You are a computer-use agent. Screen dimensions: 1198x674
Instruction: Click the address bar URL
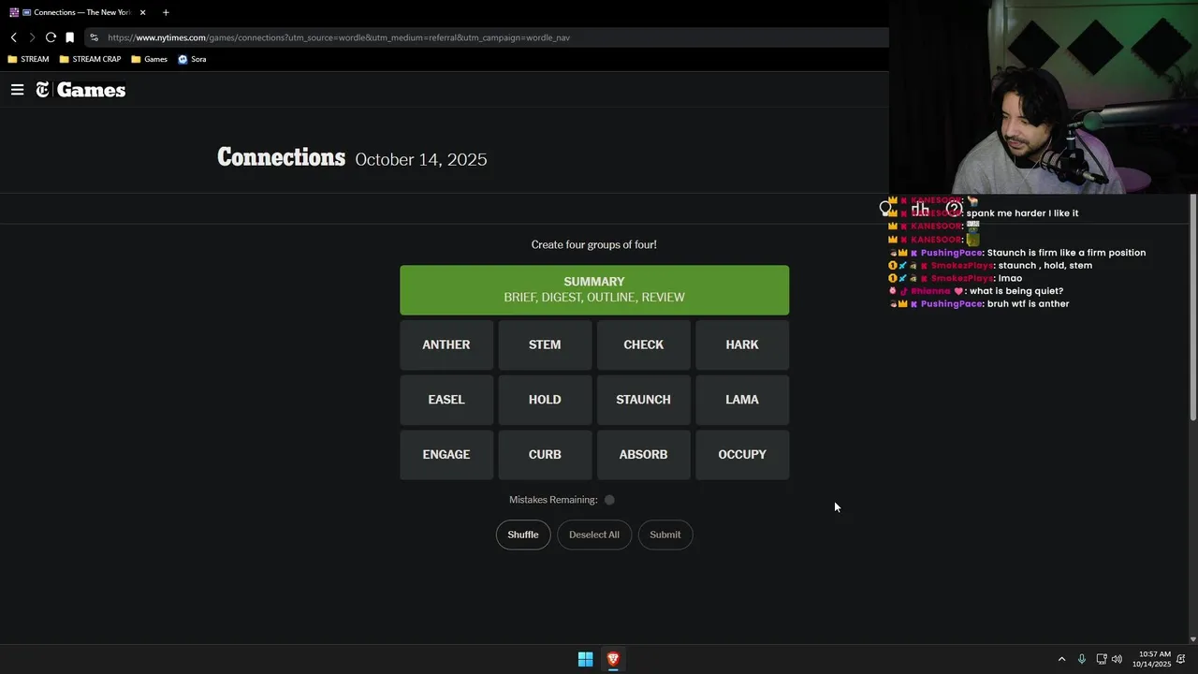click(x=339, y=37)
